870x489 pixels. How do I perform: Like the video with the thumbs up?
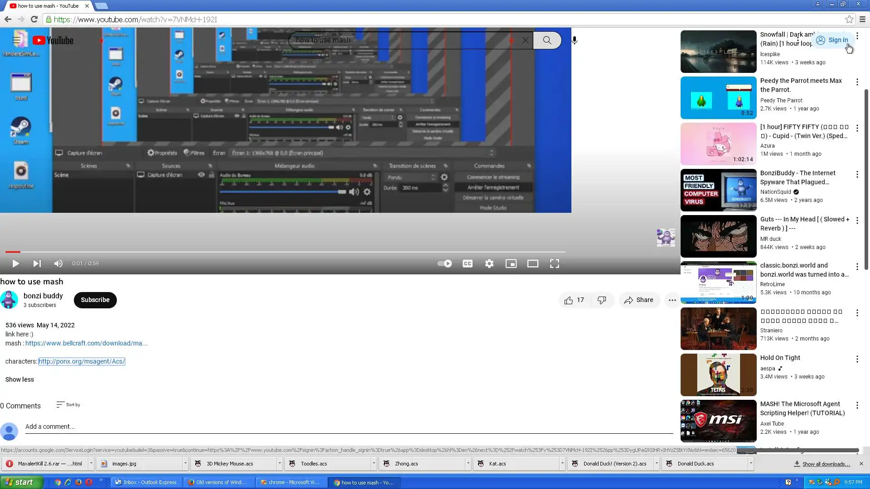[x=569, y=300]
